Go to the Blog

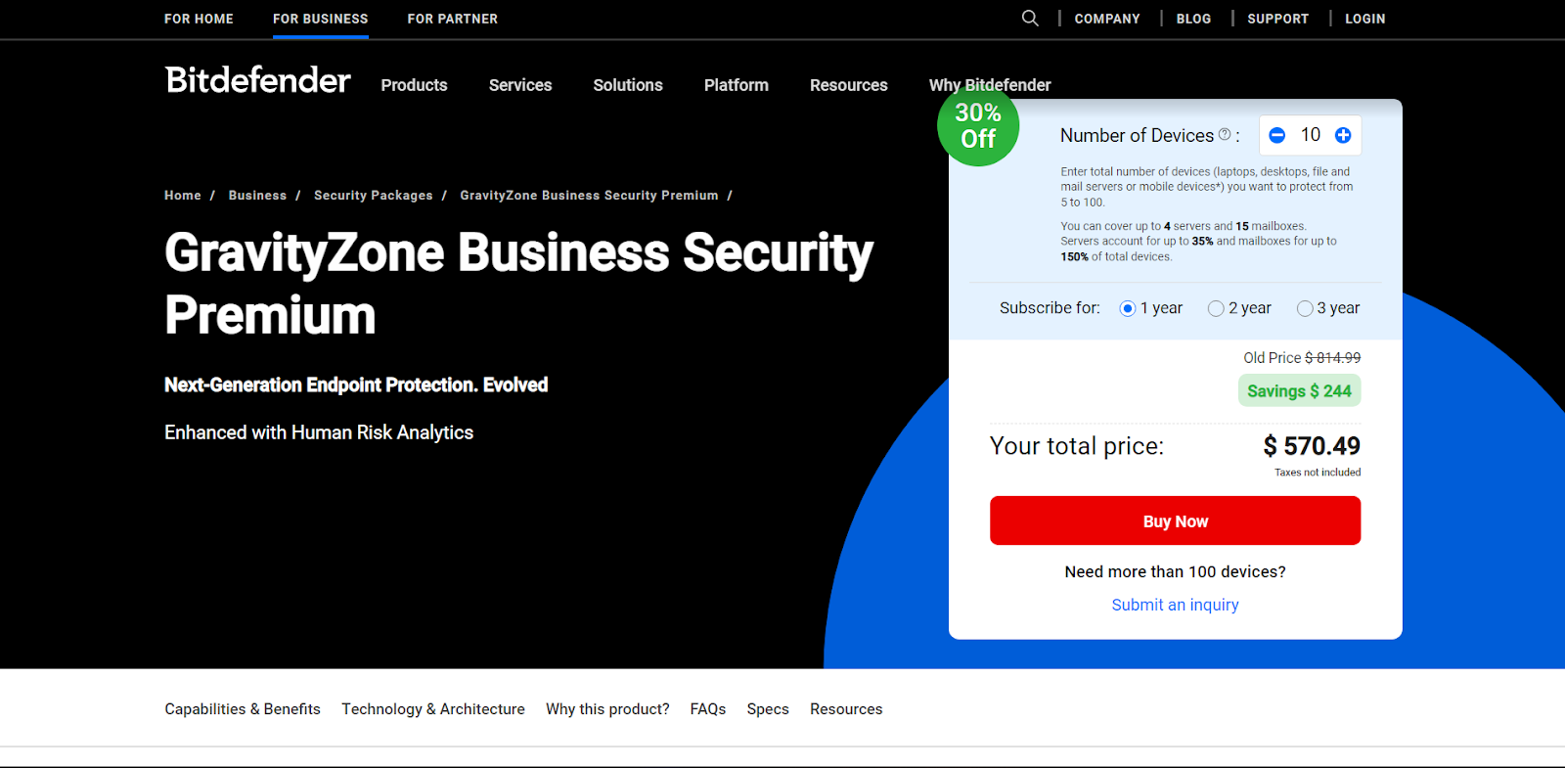[1193, 19]
